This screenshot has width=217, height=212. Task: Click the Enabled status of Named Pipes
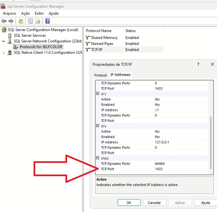[x=132, y=44]
